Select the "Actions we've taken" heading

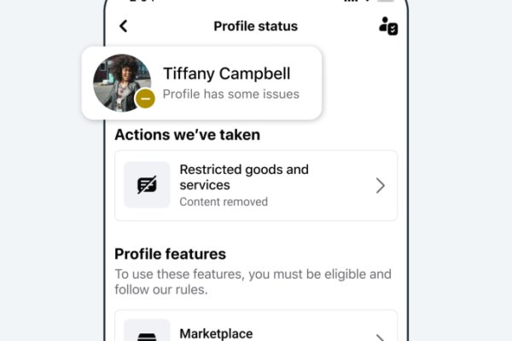187,135
